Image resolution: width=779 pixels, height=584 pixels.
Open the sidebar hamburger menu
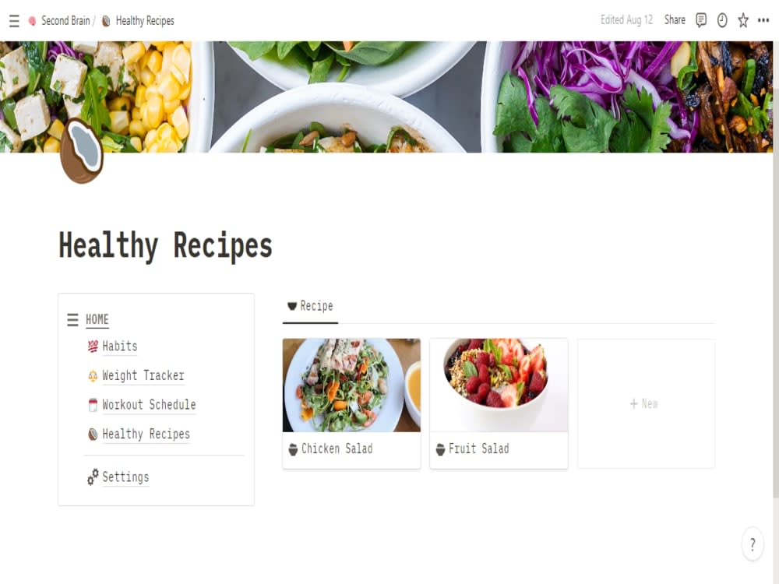point(14,21)
